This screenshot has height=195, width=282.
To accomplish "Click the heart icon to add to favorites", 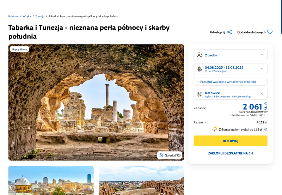I will (270, 32).
